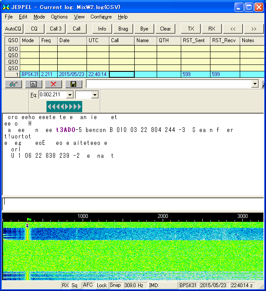Expand the long combo box dropdown arrow
Screen dimensions: 266x291
(255, 84)
